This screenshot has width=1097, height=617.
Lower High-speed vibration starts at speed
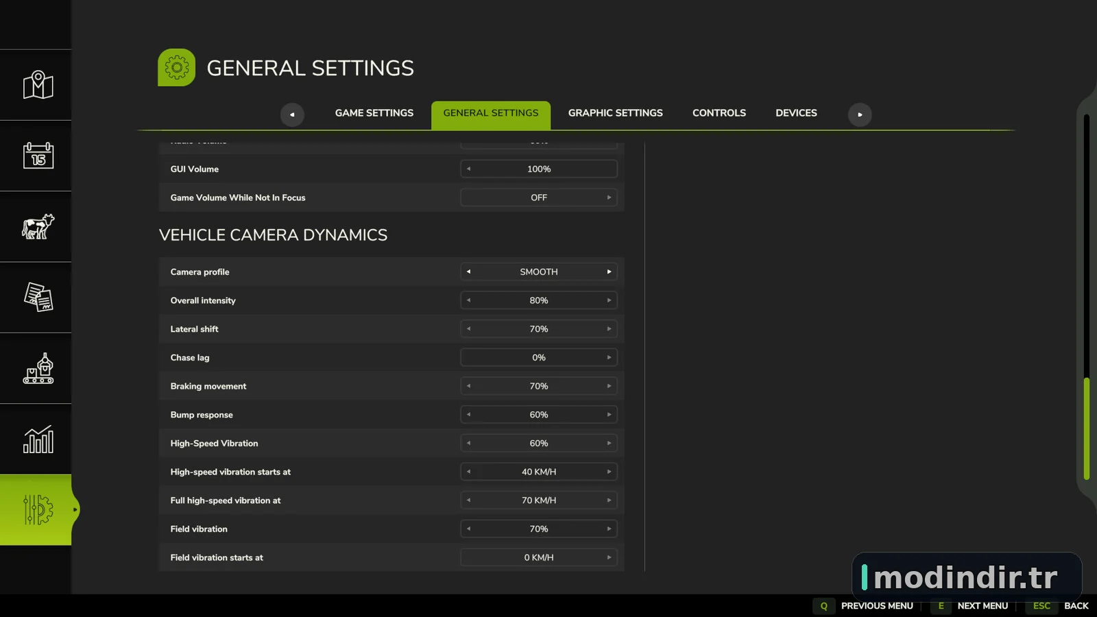click(x=469, y=472)
